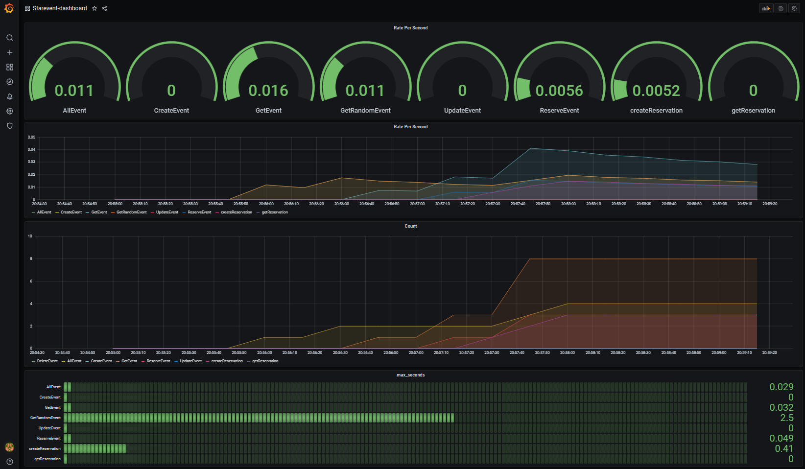
Task: Open the Grafana home logo
Action: tap(9, 8)
